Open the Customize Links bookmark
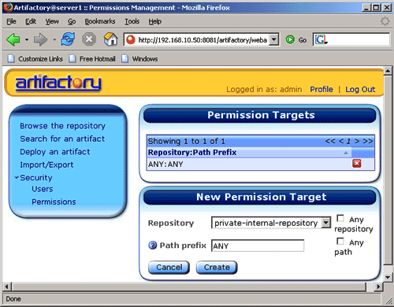Viewport: 394px width, 307px height. coord(35,59)
